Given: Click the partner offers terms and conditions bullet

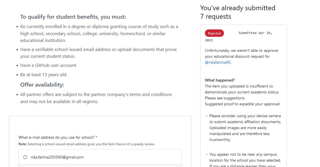Looking at the screenshot, I should (x=96, y=98).
